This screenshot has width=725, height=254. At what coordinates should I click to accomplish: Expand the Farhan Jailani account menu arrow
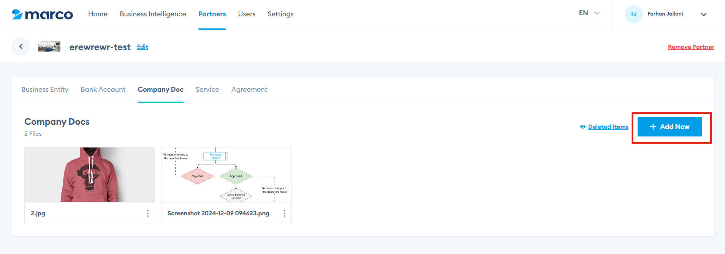pyautogui.click(x=703, y=14)
